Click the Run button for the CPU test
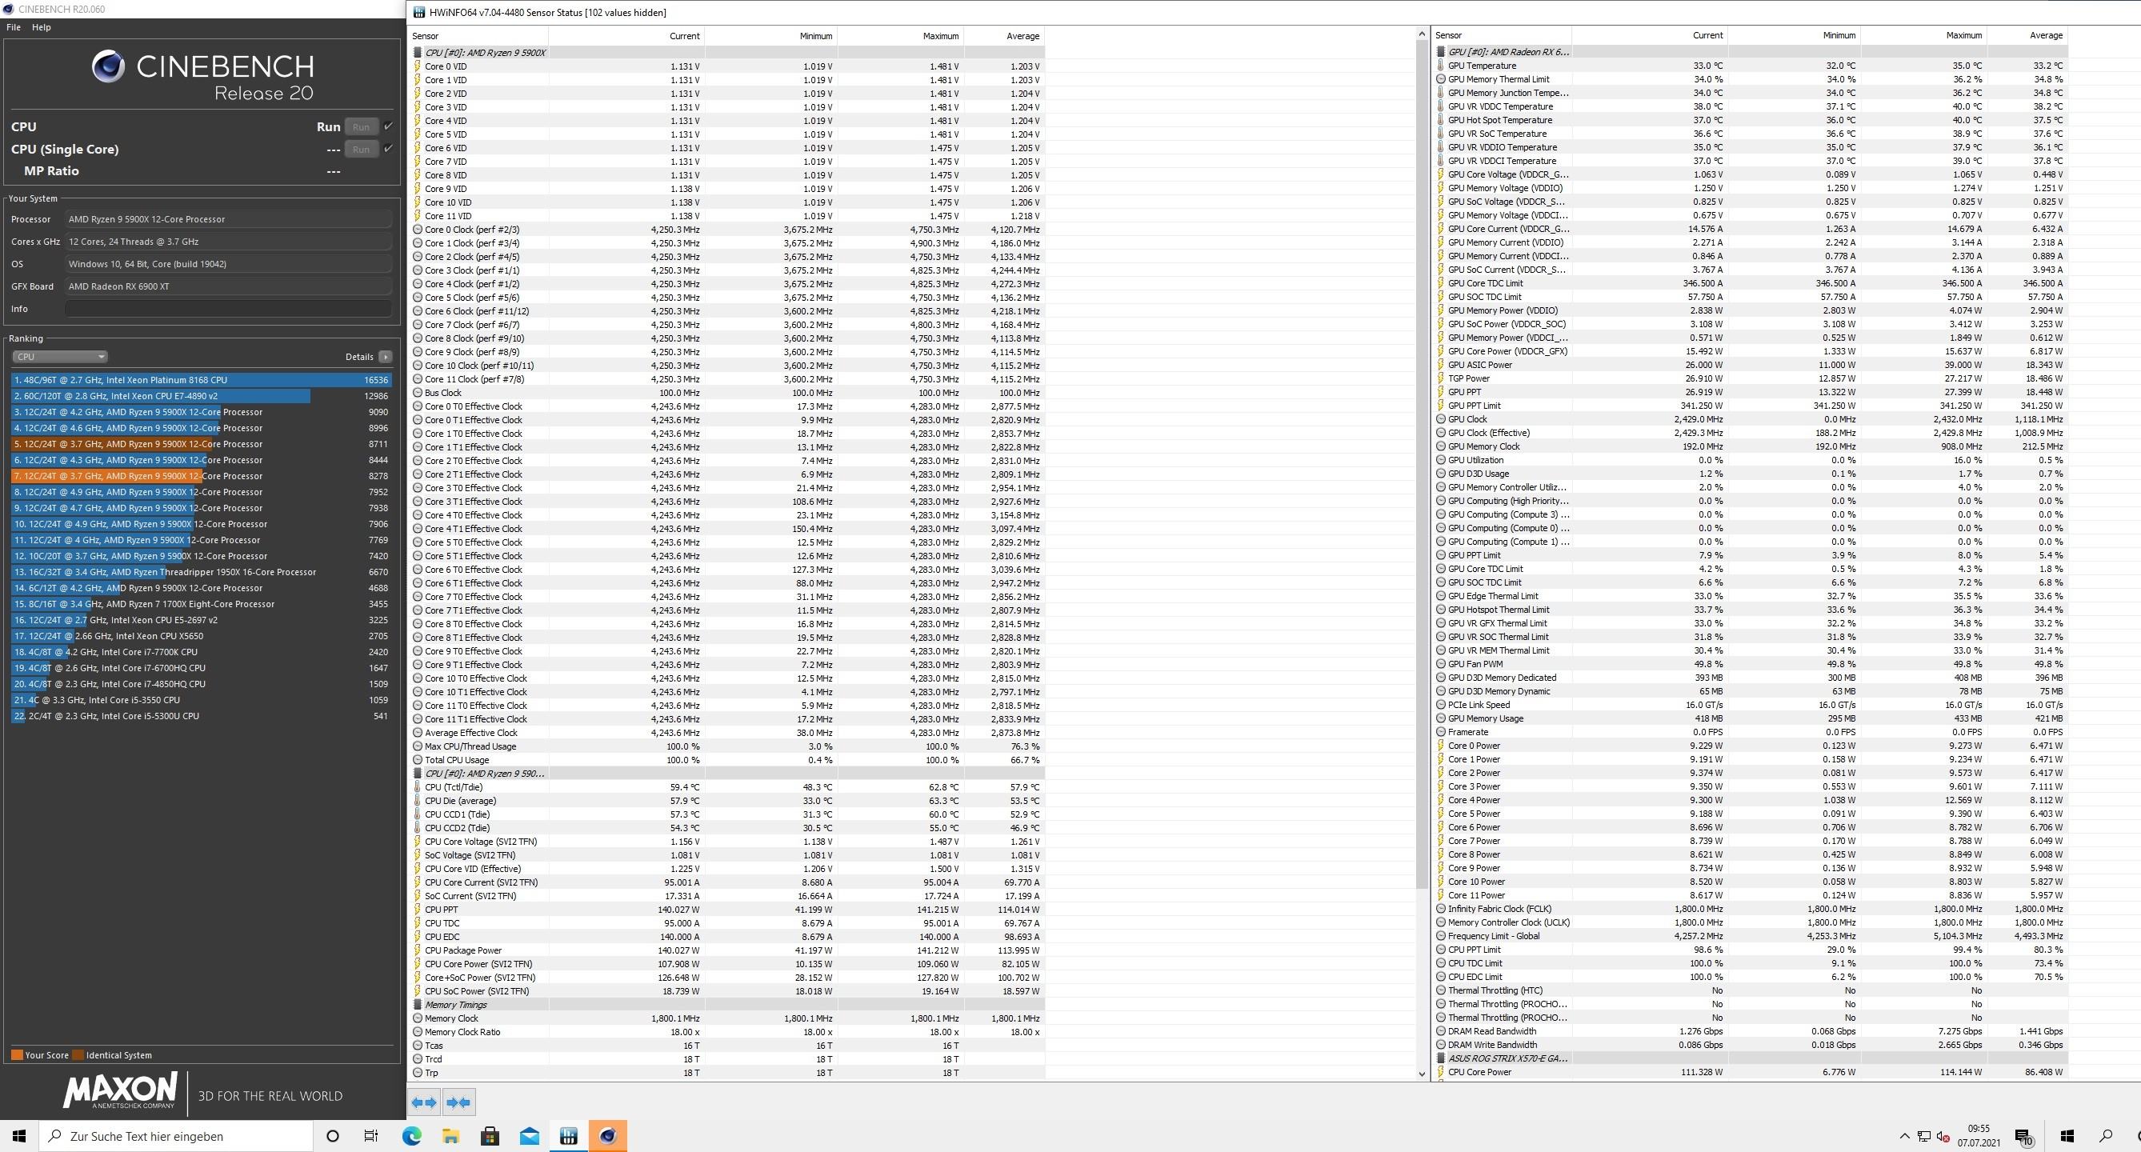The height and width of the screenshot is (1152, 2141). point(361,126)
